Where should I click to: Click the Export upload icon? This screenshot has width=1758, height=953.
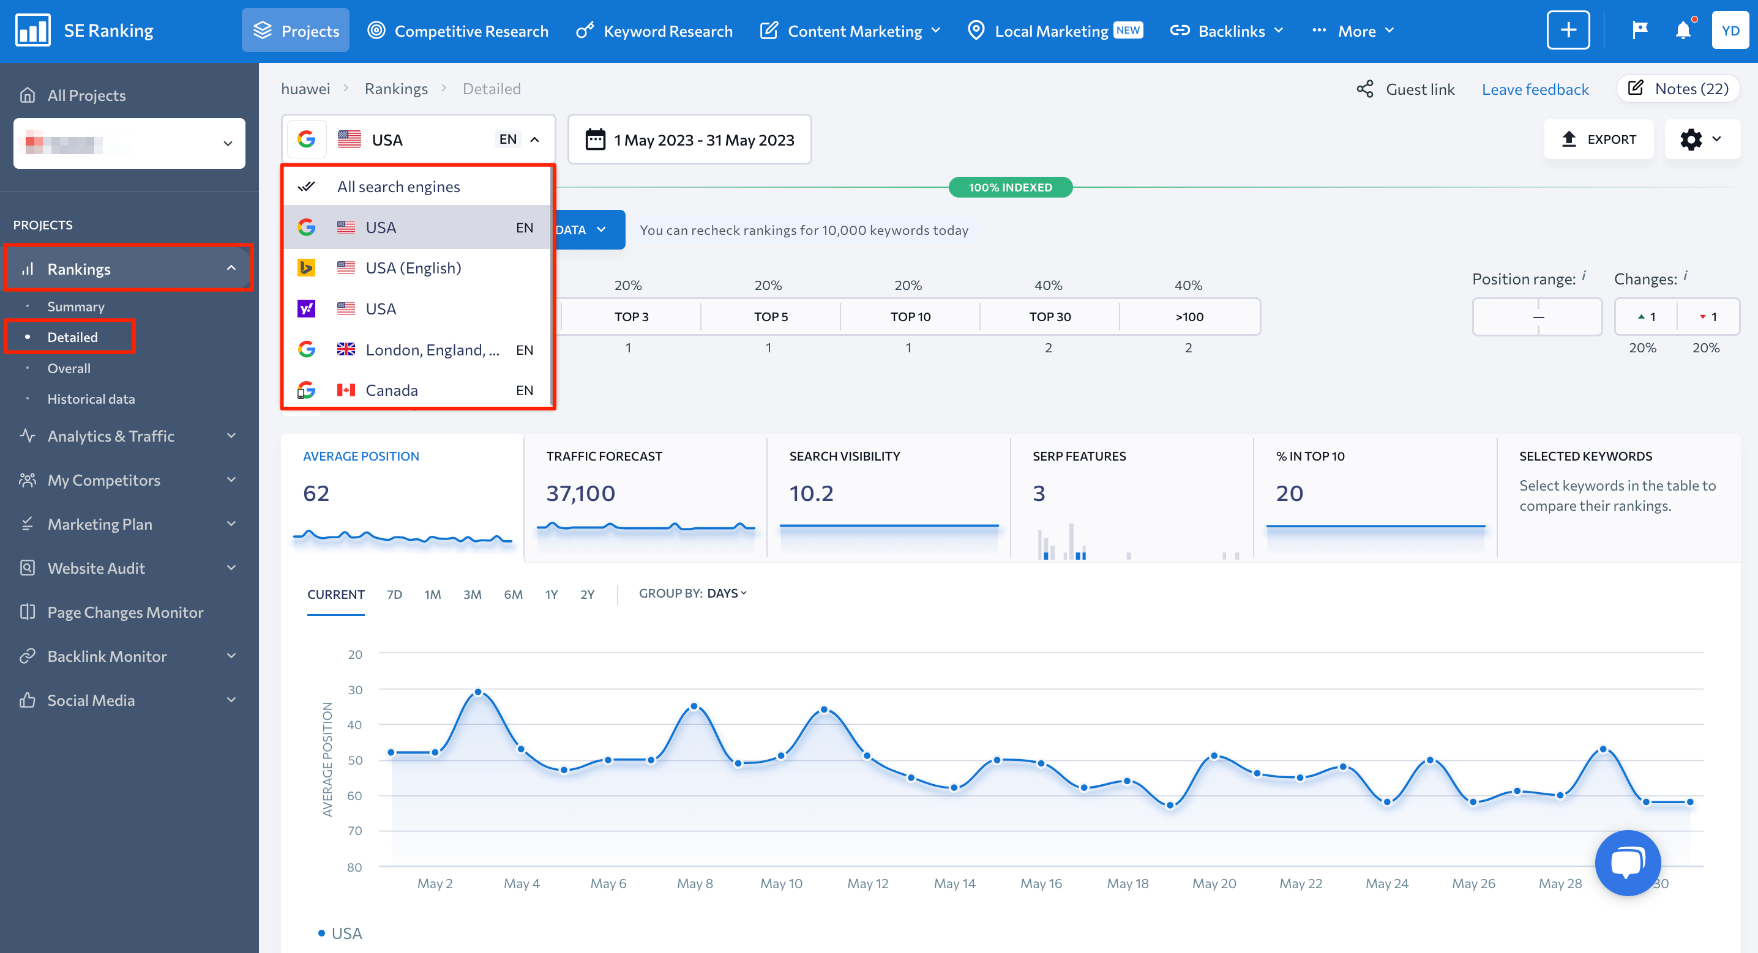click(x=1569, y=139)
